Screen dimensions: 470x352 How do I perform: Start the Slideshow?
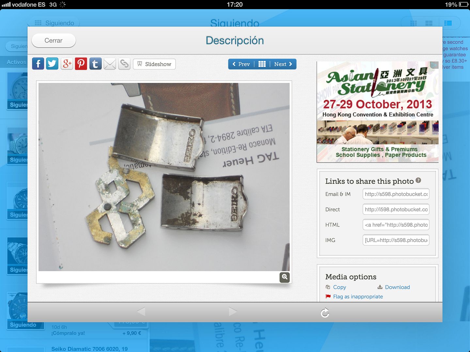pyautogui.click(x=154, y=64)
